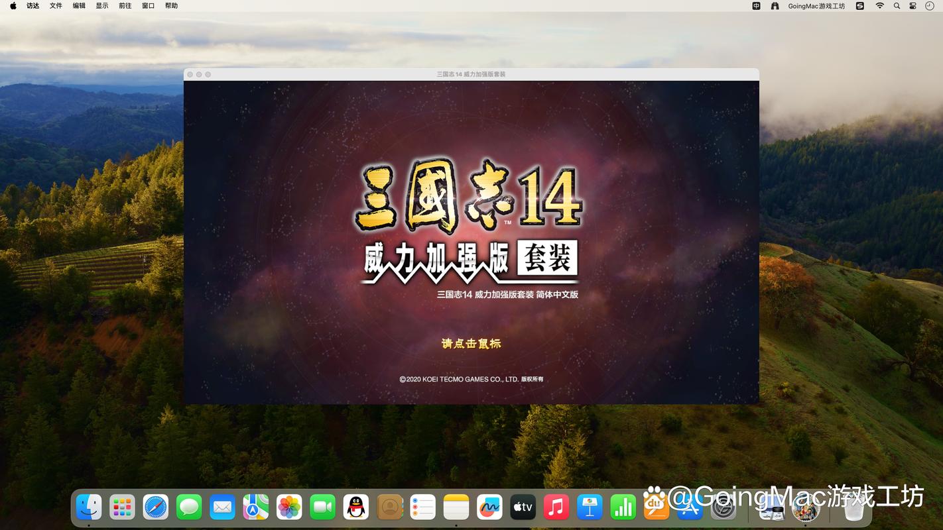Open the QQ penguin icon in dock
The image size is (943, 530).
tap(356, 507)
